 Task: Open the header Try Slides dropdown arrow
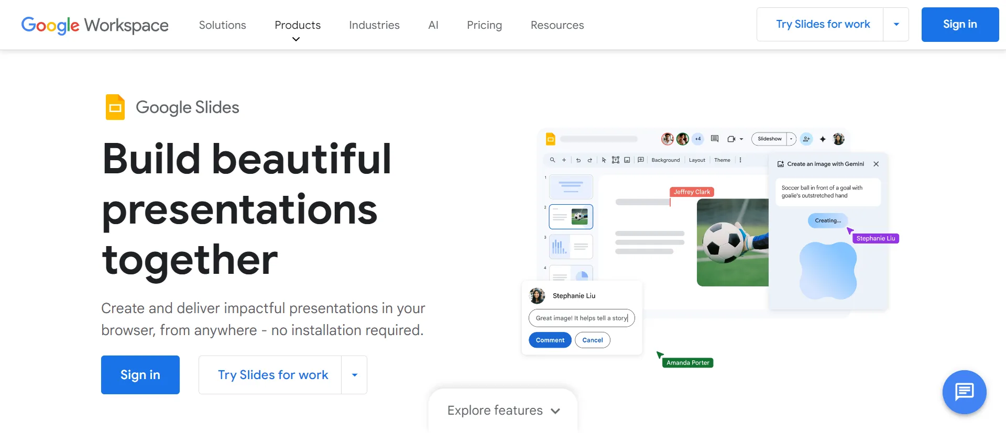896,24
